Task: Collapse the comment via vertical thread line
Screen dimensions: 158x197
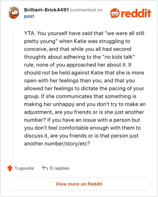Action: pos(13,89)
